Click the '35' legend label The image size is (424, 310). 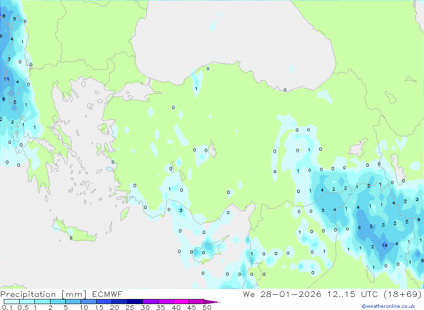point(161,307)
